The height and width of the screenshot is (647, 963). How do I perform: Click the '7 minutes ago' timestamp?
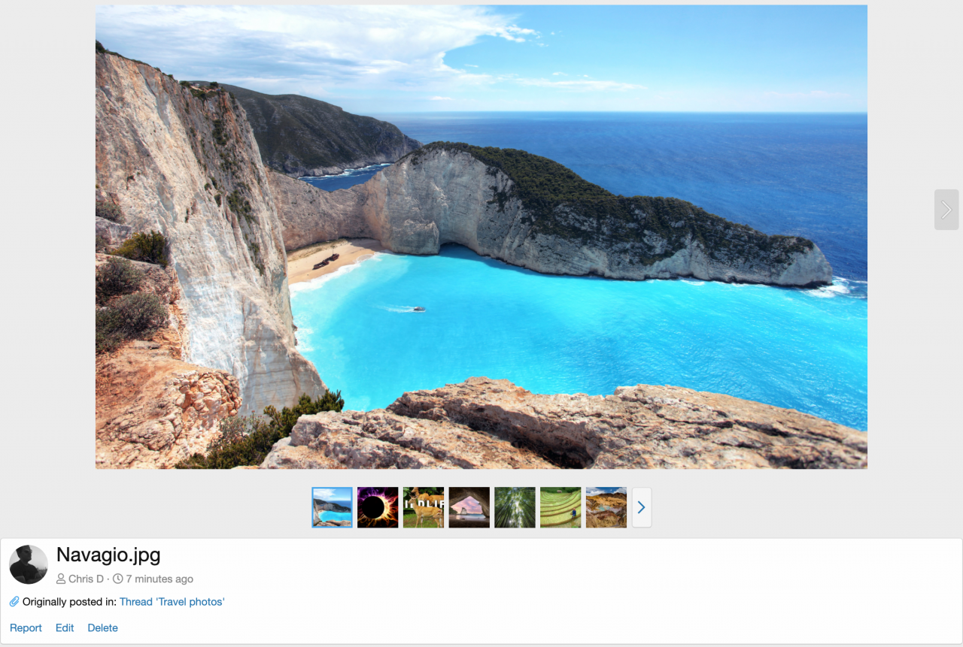pos(159,579)
